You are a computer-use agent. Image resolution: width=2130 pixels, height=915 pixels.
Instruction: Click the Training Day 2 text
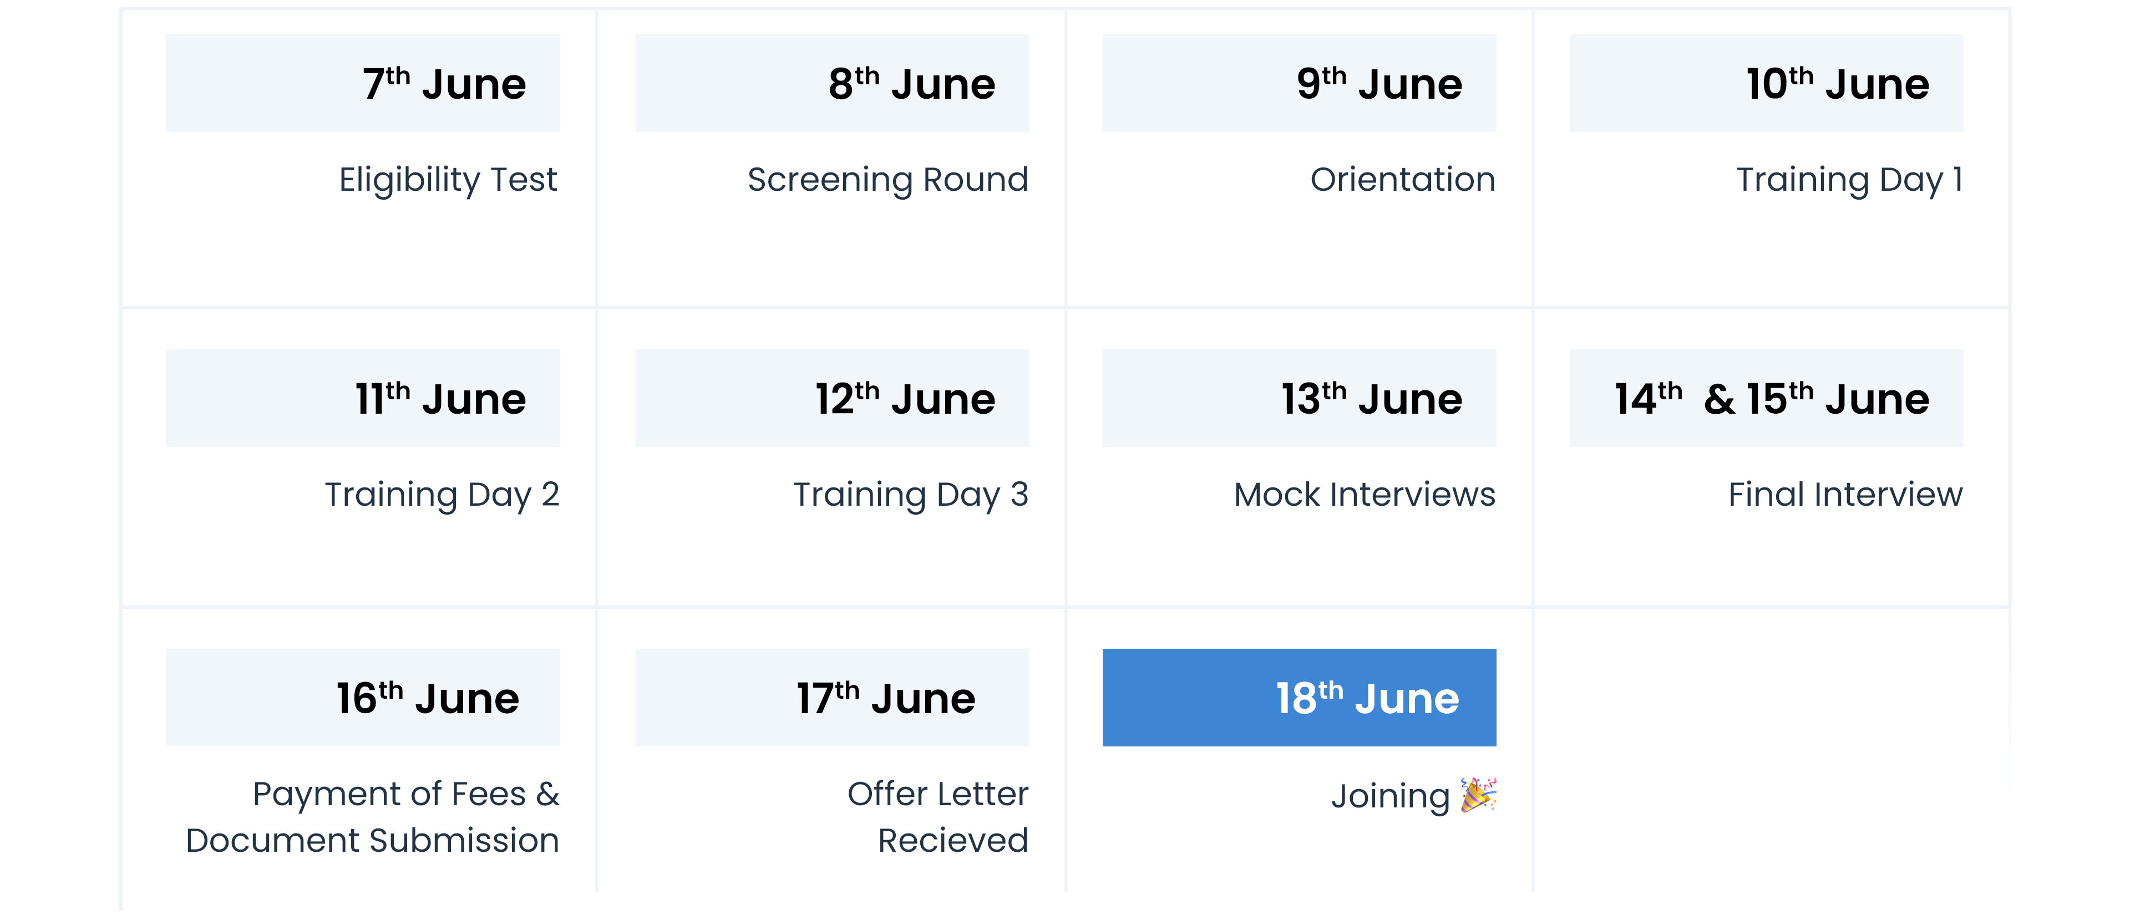click(x=443, y=495)
